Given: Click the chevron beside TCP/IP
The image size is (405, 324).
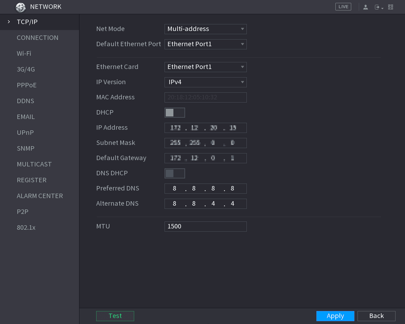Looking at the screenshot, I should click(9, 22).
